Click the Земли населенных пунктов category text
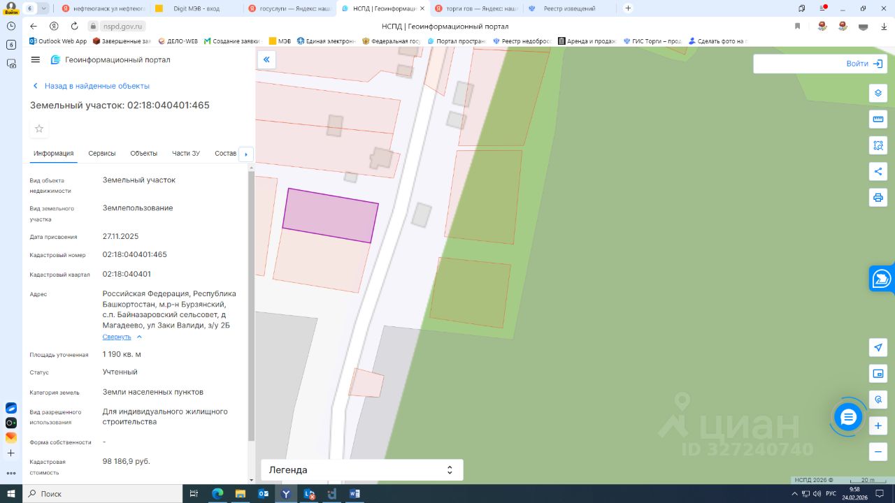Screen dimensions: 895x503 tap(153, 393)
